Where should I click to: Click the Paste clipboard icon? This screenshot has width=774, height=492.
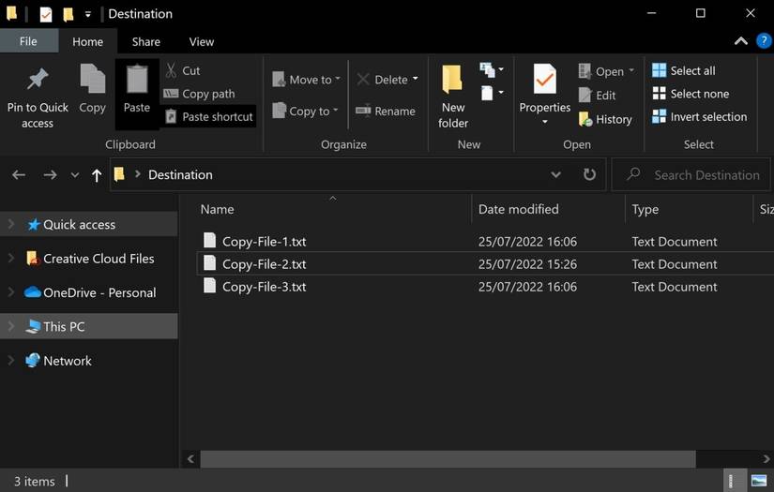(x=137, y=79)
